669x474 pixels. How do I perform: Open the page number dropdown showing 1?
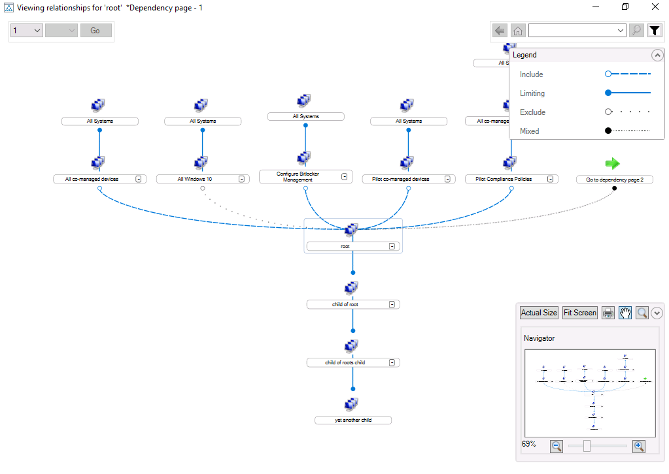pyautogui.click(x=26, y=31)
